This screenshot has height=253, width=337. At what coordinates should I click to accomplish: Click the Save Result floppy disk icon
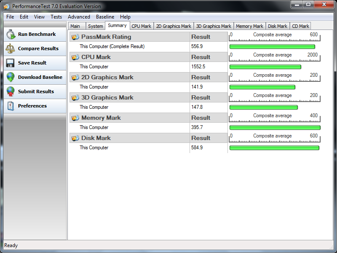click(x=10, y=63)
